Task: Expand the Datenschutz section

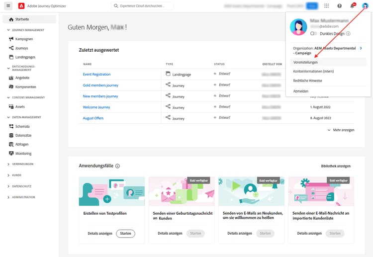Action: click(8, 186)
